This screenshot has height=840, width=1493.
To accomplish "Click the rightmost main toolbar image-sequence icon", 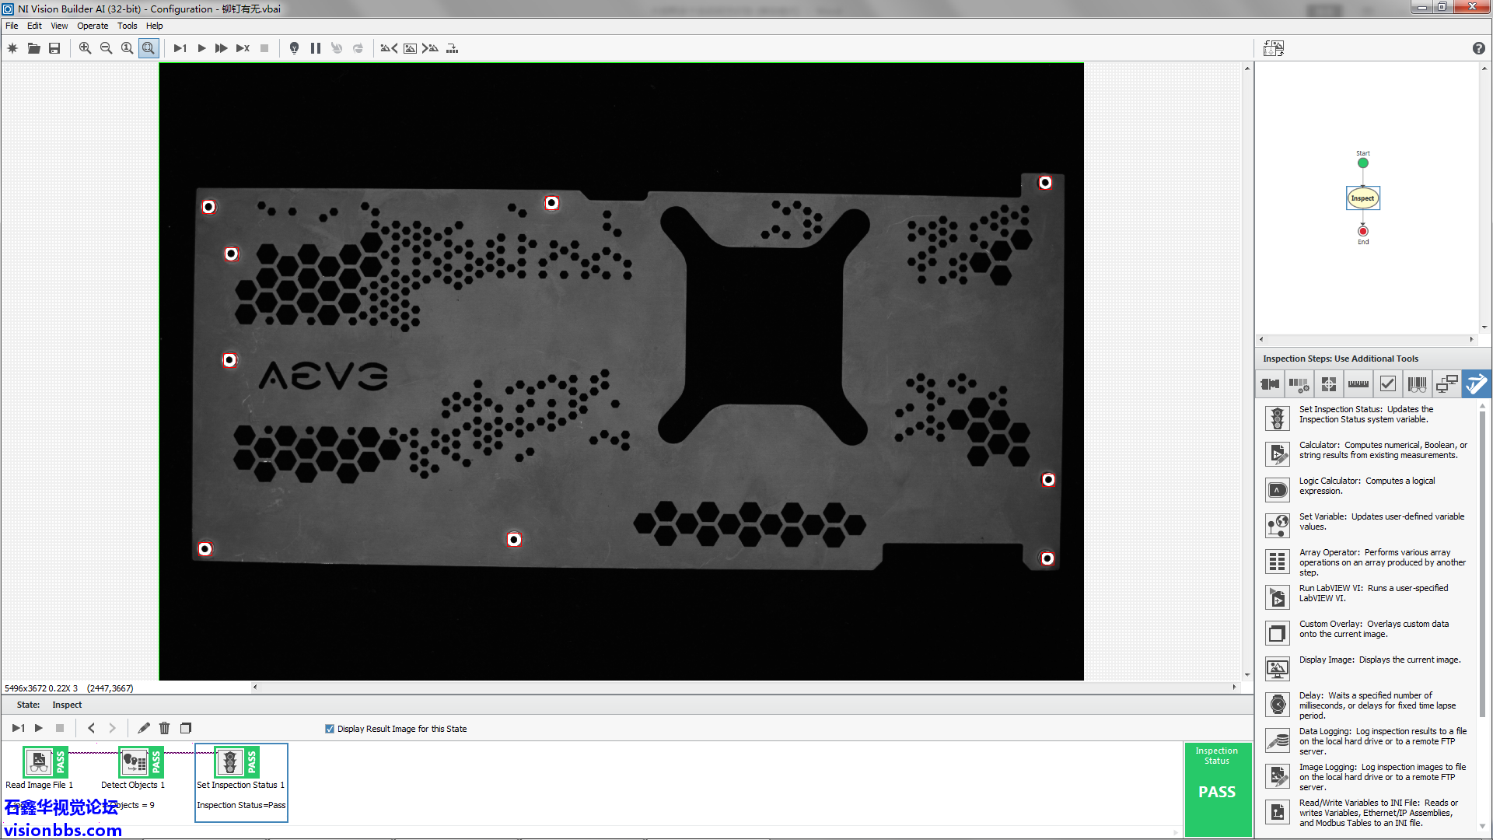I will point(452,48).
